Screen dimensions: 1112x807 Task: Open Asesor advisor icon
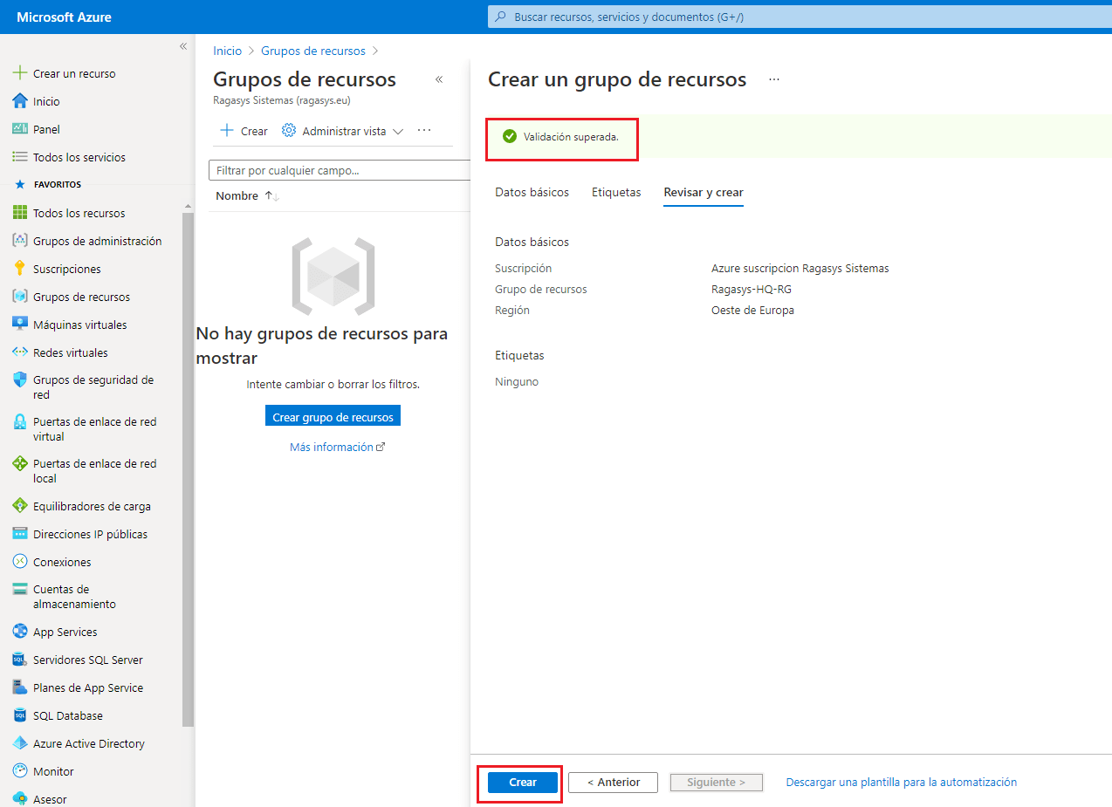20,799
